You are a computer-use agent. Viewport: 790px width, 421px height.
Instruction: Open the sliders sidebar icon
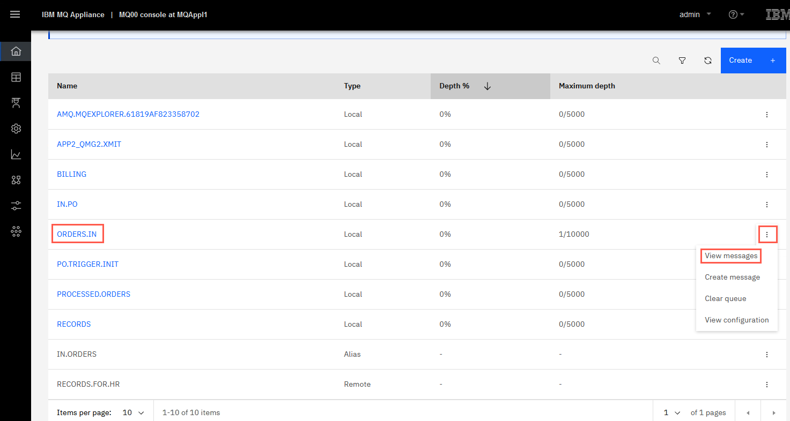point(16,206)
